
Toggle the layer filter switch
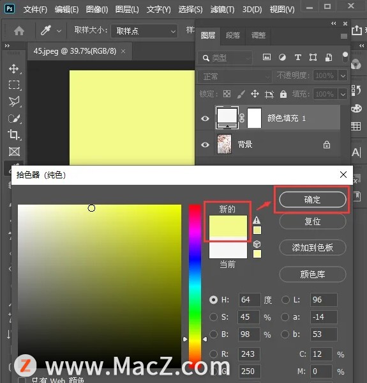click(345, 57)
